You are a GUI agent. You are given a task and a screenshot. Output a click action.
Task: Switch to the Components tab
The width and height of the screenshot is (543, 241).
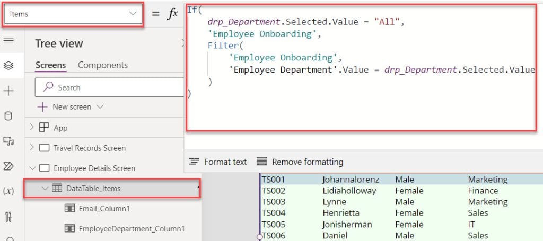point(103,65)
